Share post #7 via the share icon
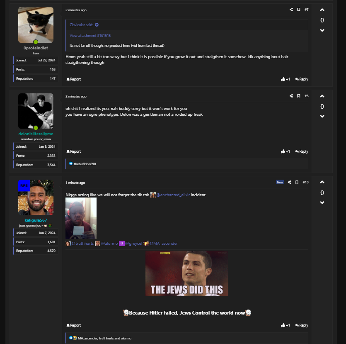The width and height of the screenshot is (346, 344). click(x=291, y=10)
